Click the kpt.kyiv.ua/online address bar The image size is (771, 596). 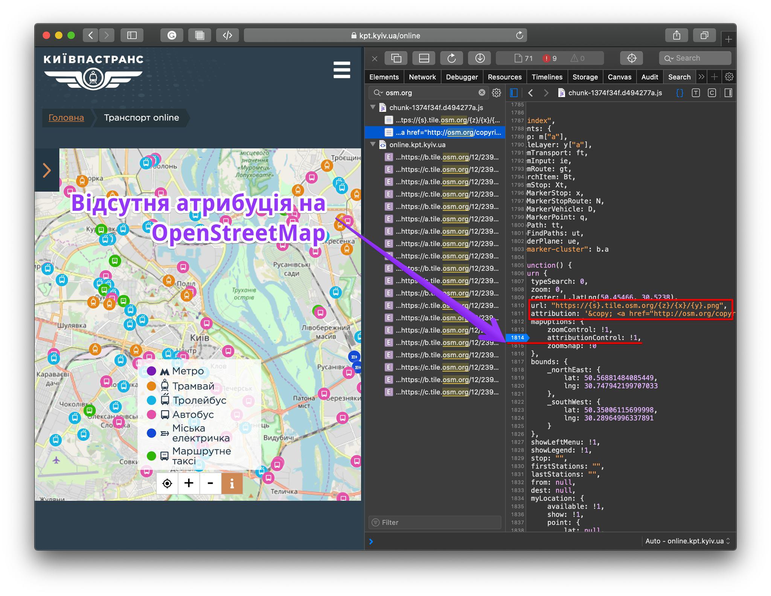point(385,35)
